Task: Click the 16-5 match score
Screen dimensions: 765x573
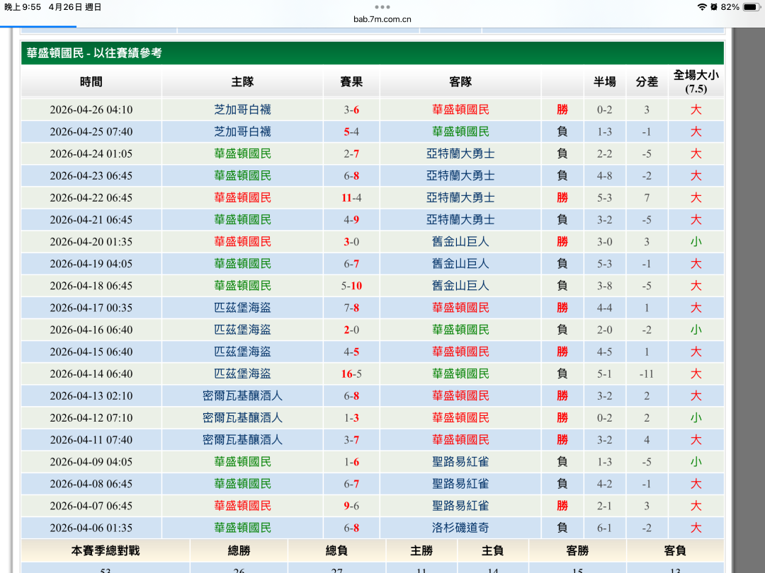Action: pyautogui.click(x=351, y=374)
